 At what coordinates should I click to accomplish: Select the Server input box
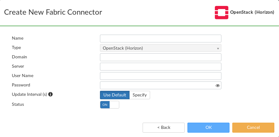tap(160, 67)
